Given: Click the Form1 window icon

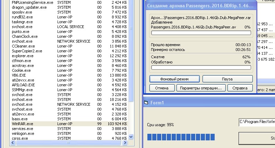Looking at the screenshot, I should (x=146, y=103).
